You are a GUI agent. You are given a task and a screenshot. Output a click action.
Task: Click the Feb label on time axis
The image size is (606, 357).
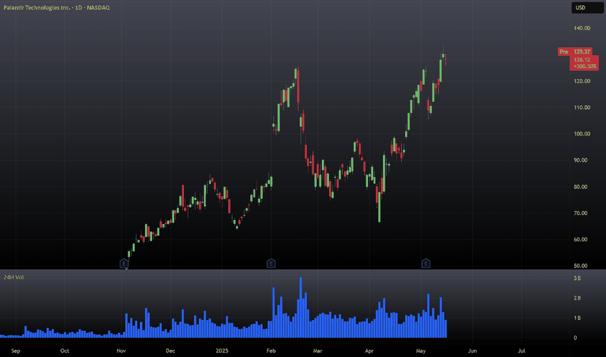[271, 351]
